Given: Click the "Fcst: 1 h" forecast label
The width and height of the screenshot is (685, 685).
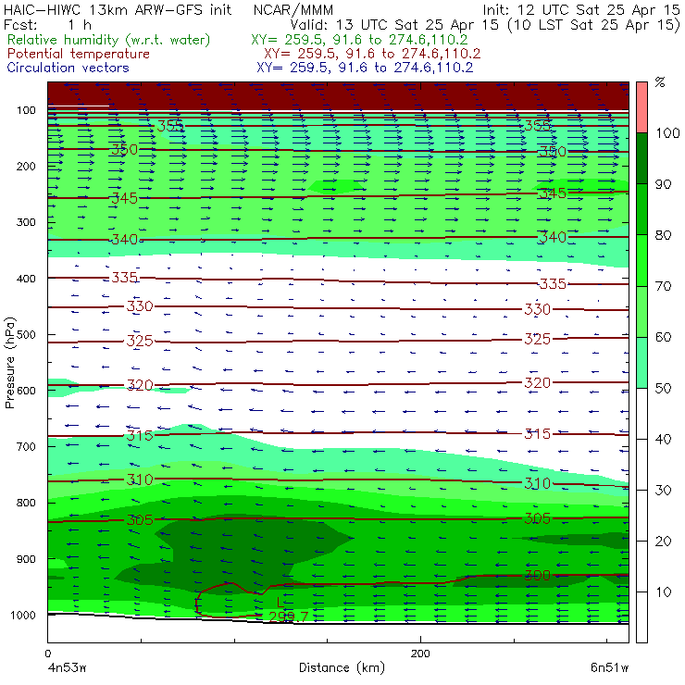Looking at the screenshot, I should [x=47, y=24].
